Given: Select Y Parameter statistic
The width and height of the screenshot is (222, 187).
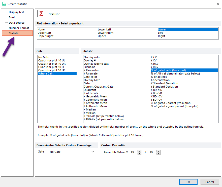Looking at the screenshot, I should [91, 73].
